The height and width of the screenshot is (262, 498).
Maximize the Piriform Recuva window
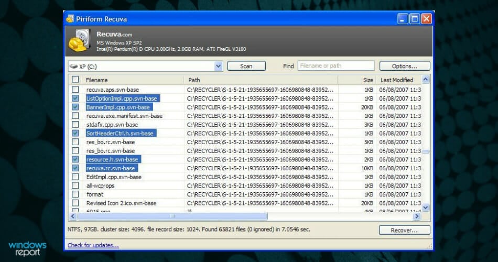click(x=415, y=19)
